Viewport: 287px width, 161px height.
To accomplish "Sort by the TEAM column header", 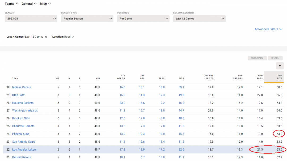I will point(15,79).
